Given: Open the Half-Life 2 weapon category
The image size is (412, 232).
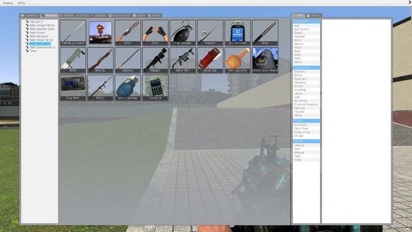Looking at the screenshot, I should point(36,21).
